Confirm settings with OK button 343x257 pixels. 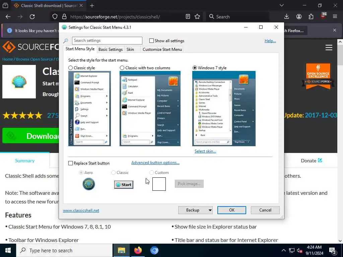click(232, 210)
